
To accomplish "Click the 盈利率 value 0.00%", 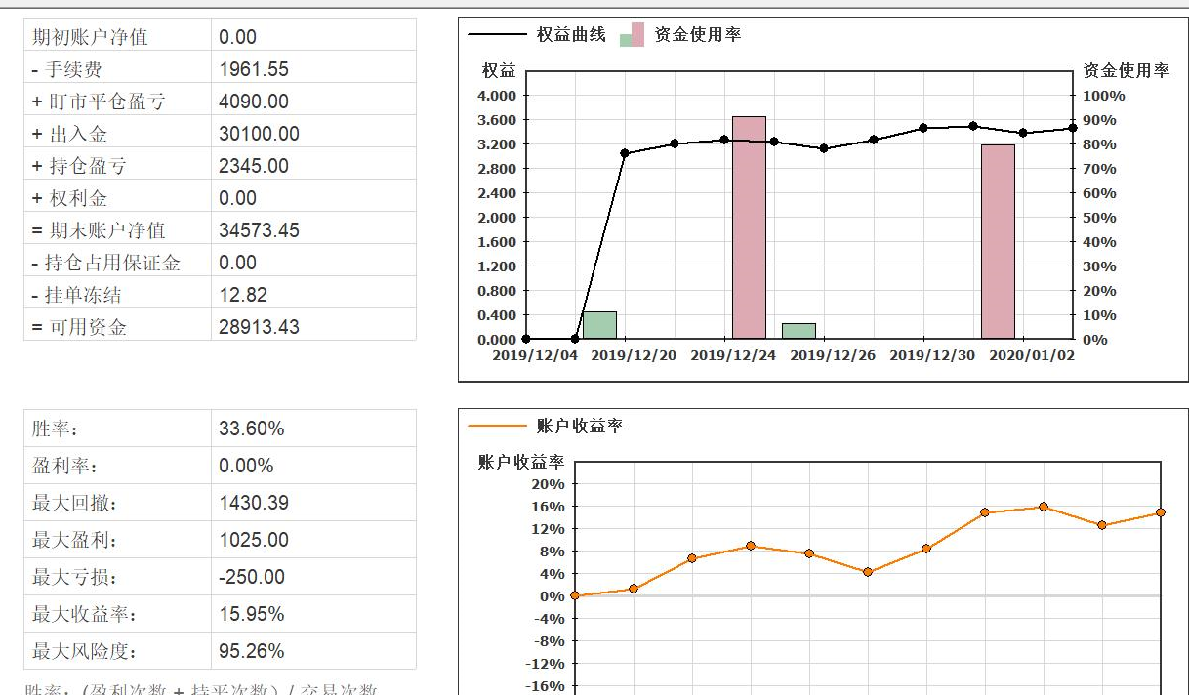I will point(246,466).
